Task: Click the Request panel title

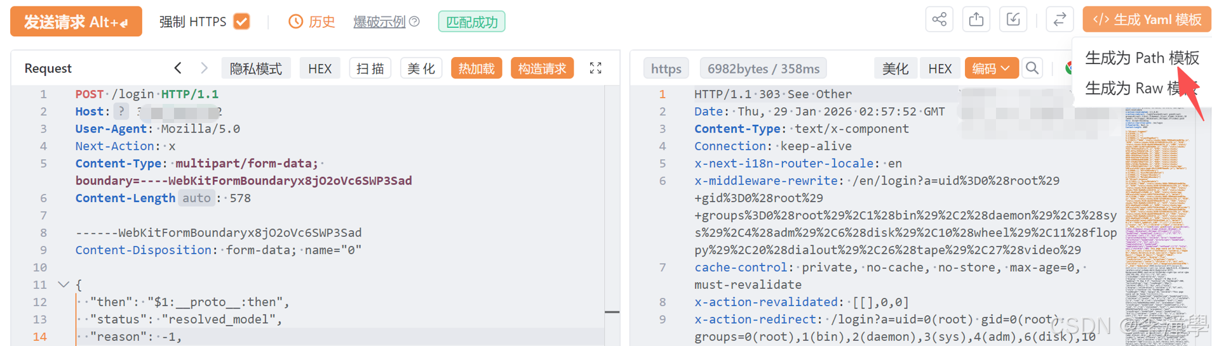Action: tap(48, 68)
